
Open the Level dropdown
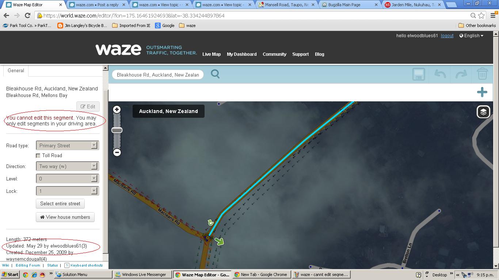[x=67, y=179]
